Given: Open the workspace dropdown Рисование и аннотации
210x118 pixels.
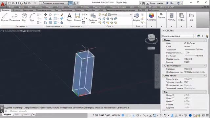Looking at the screenshot, I should [x=54, y=3].
